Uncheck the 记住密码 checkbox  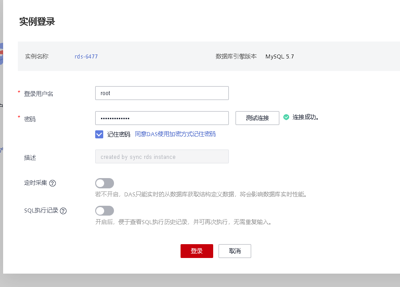(99, 134)
